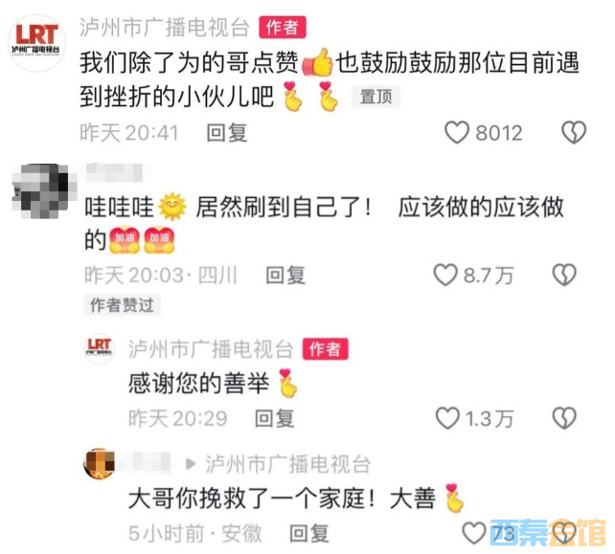This screenshot has height=554, width=615.
Task: Click the 作者赞过 label
Action: point(122,305)
